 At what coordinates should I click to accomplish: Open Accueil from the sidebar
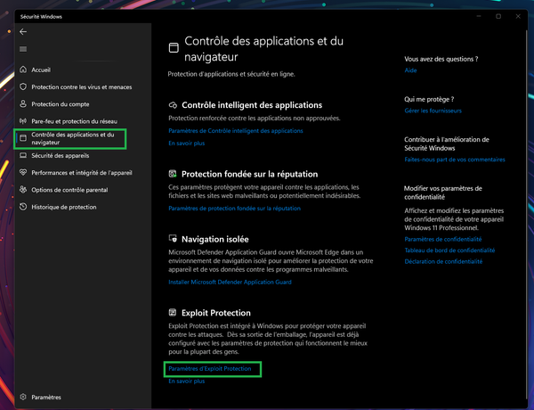tap(41, 70)
